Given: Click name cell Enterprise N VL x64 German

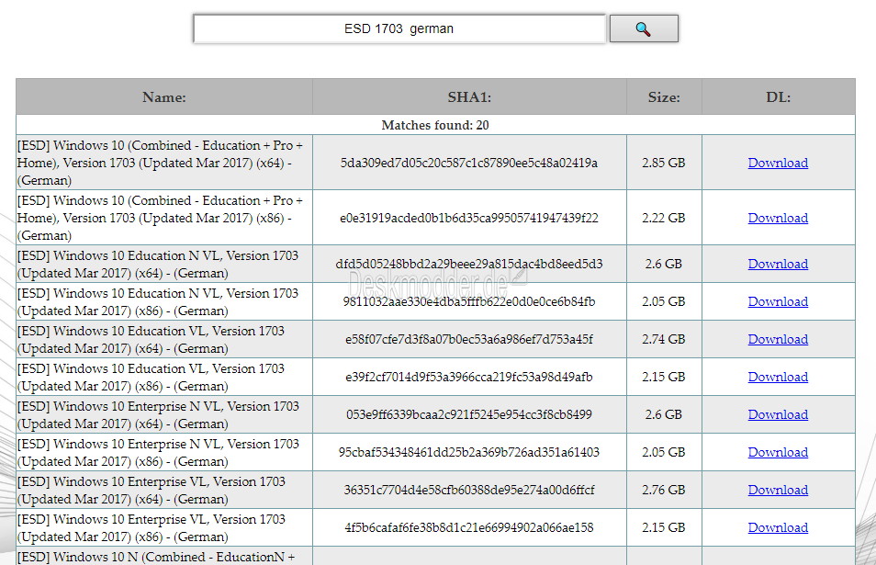Looking at the screenshot, I should point(164,414).
